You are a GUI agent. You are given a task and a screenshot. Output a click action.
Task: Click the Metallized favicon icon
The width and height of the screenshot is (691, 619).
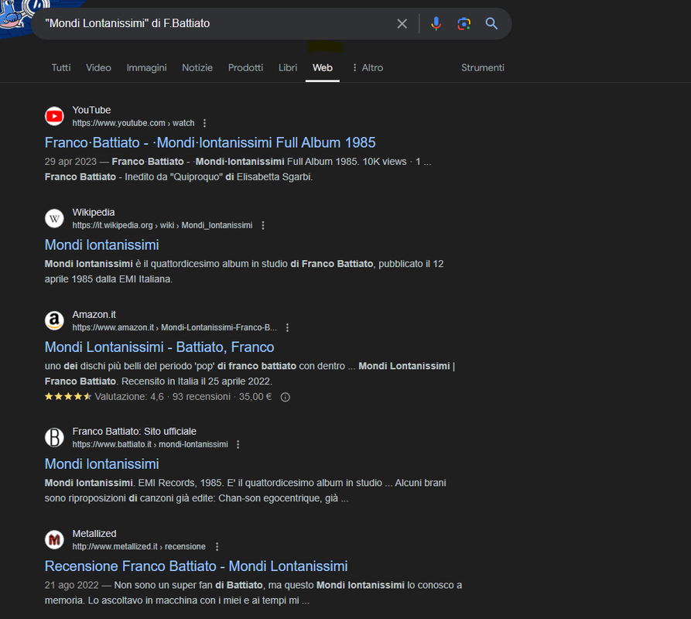[x=54, y=540]
